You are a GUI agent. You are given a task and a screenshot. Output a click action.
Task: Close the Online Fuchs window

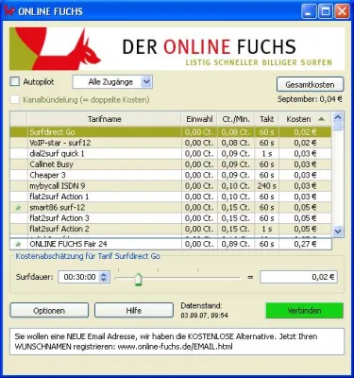(342, 11)
